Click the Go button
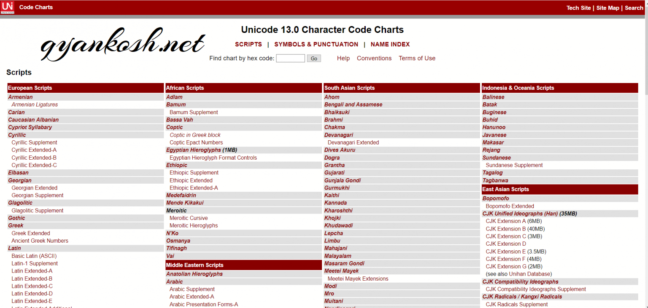 click(x=313, y=59)
